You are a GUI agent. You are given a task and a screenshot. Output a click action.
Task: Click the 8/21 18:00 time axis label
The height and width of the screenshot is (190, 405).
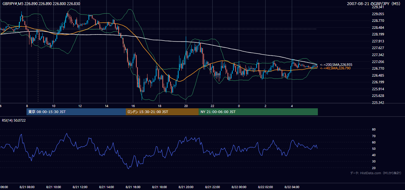click(159, 187)
